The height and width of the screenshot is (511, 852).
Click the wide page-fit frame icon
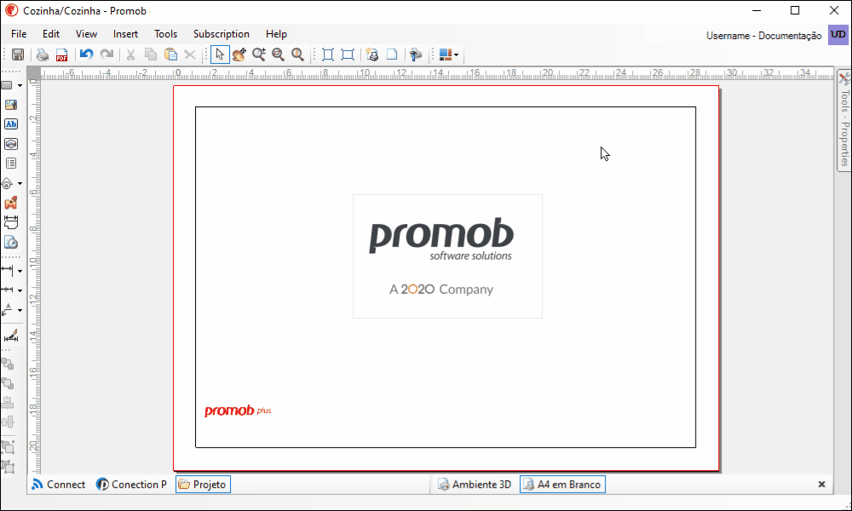pos(348,55)
